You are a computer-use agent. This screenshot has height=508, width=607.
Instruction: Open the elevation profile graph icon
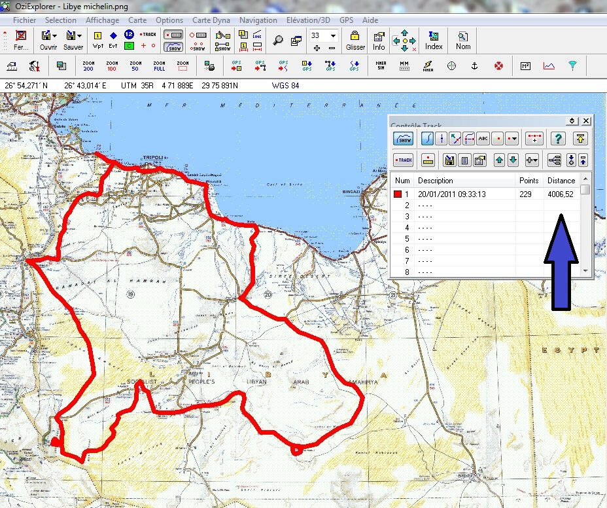click(549, 66)
